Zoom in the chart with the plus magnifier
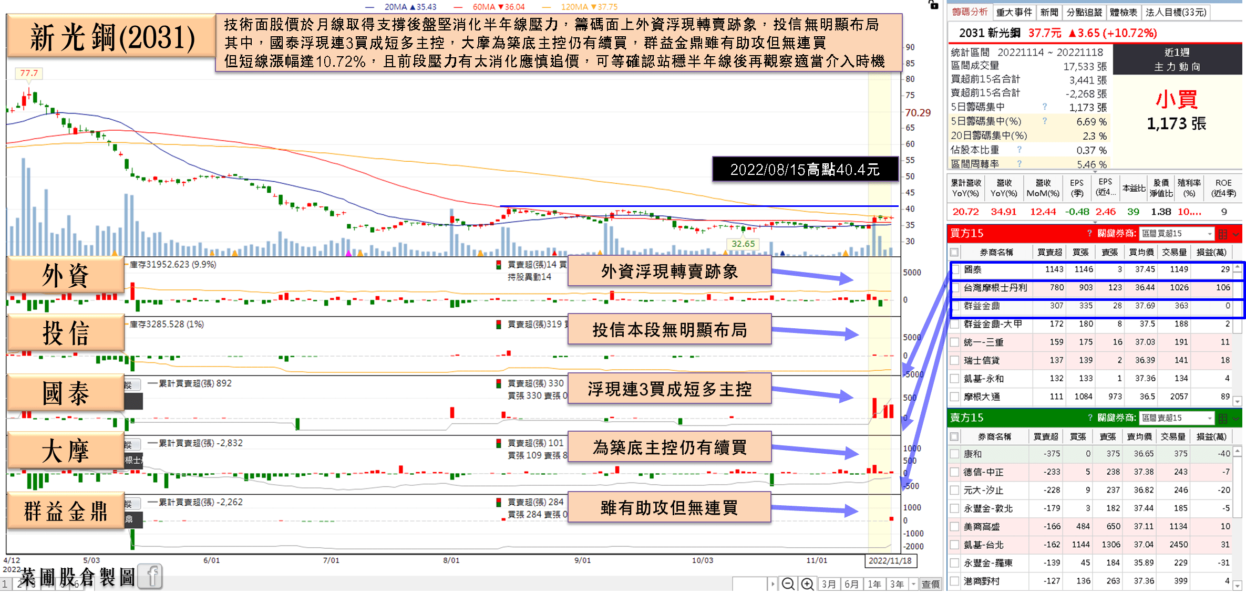This screenshot has height=605, width=1246. click(x=807, y=584)
